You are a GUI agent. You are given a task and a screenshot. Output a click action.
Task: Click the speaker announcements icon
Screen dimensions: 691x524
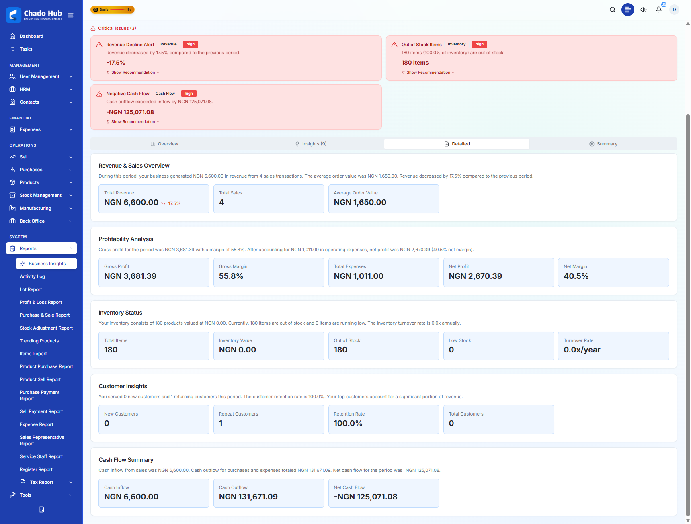(x=643, y=10)
